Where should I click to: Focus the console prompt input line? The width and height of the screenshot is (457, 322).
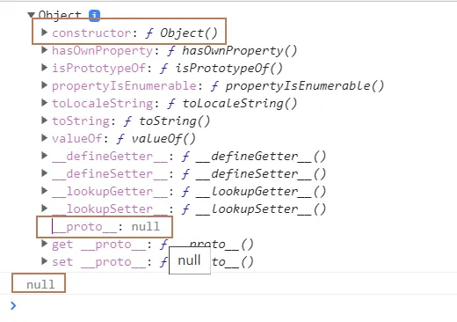click(235, 306)
